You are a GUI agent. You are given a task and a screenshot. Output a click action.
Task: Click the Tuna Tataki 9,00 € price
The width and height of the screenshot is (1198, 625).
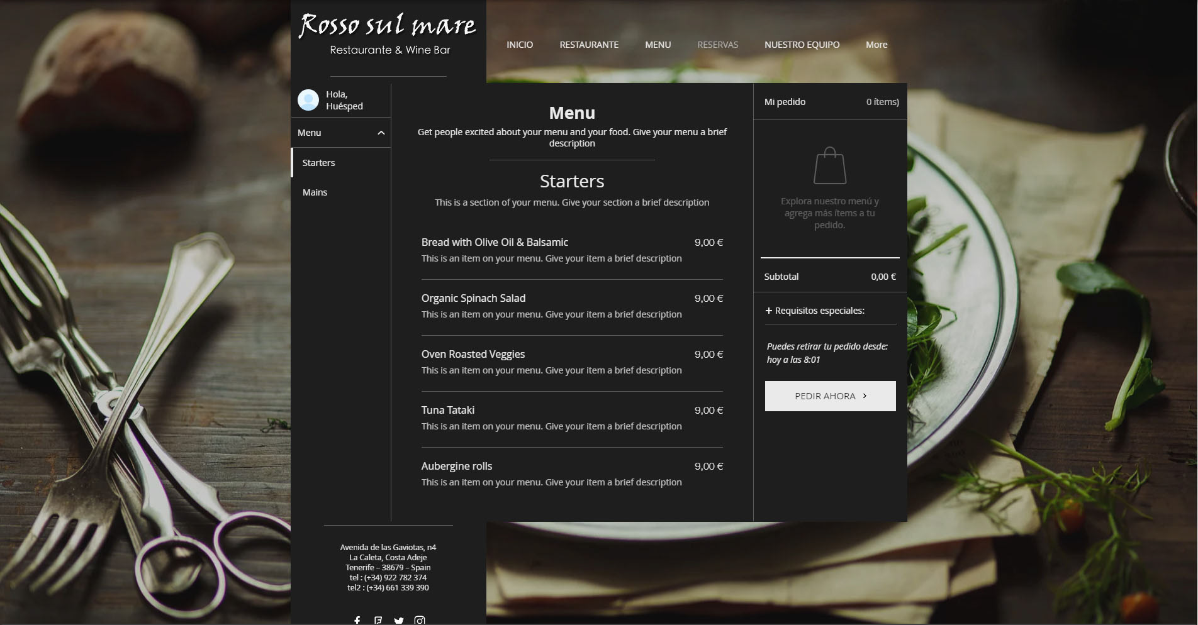(708, 411)
